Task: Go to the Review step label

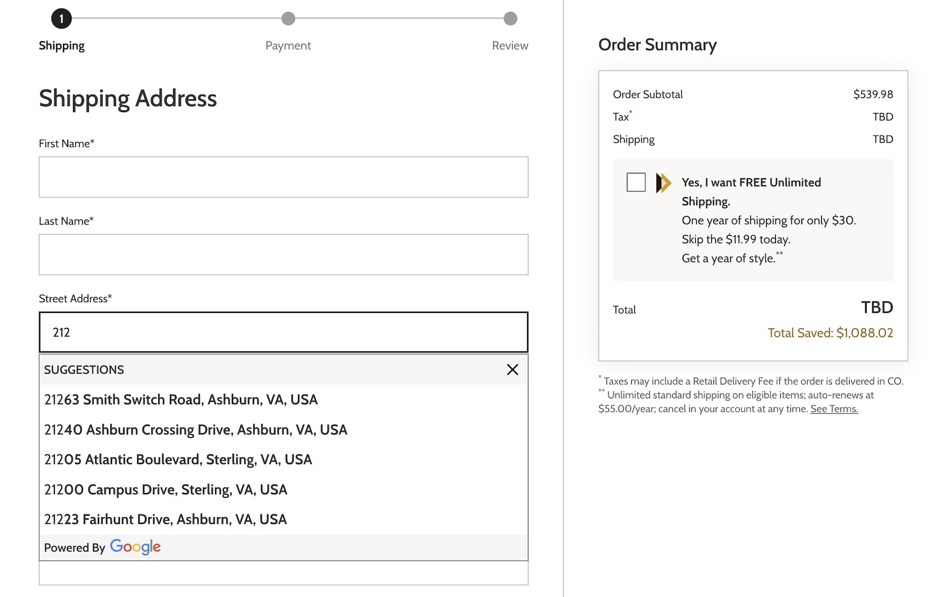Action: click(x=510, y=46)
